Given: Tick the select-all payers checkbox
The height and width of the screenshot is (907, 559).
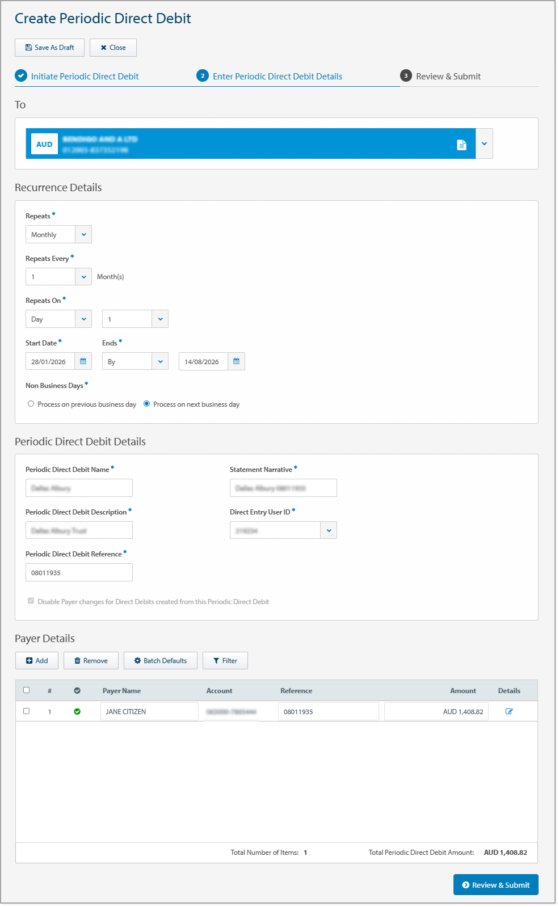Looking at the screenshot, I should click(27, 690).
